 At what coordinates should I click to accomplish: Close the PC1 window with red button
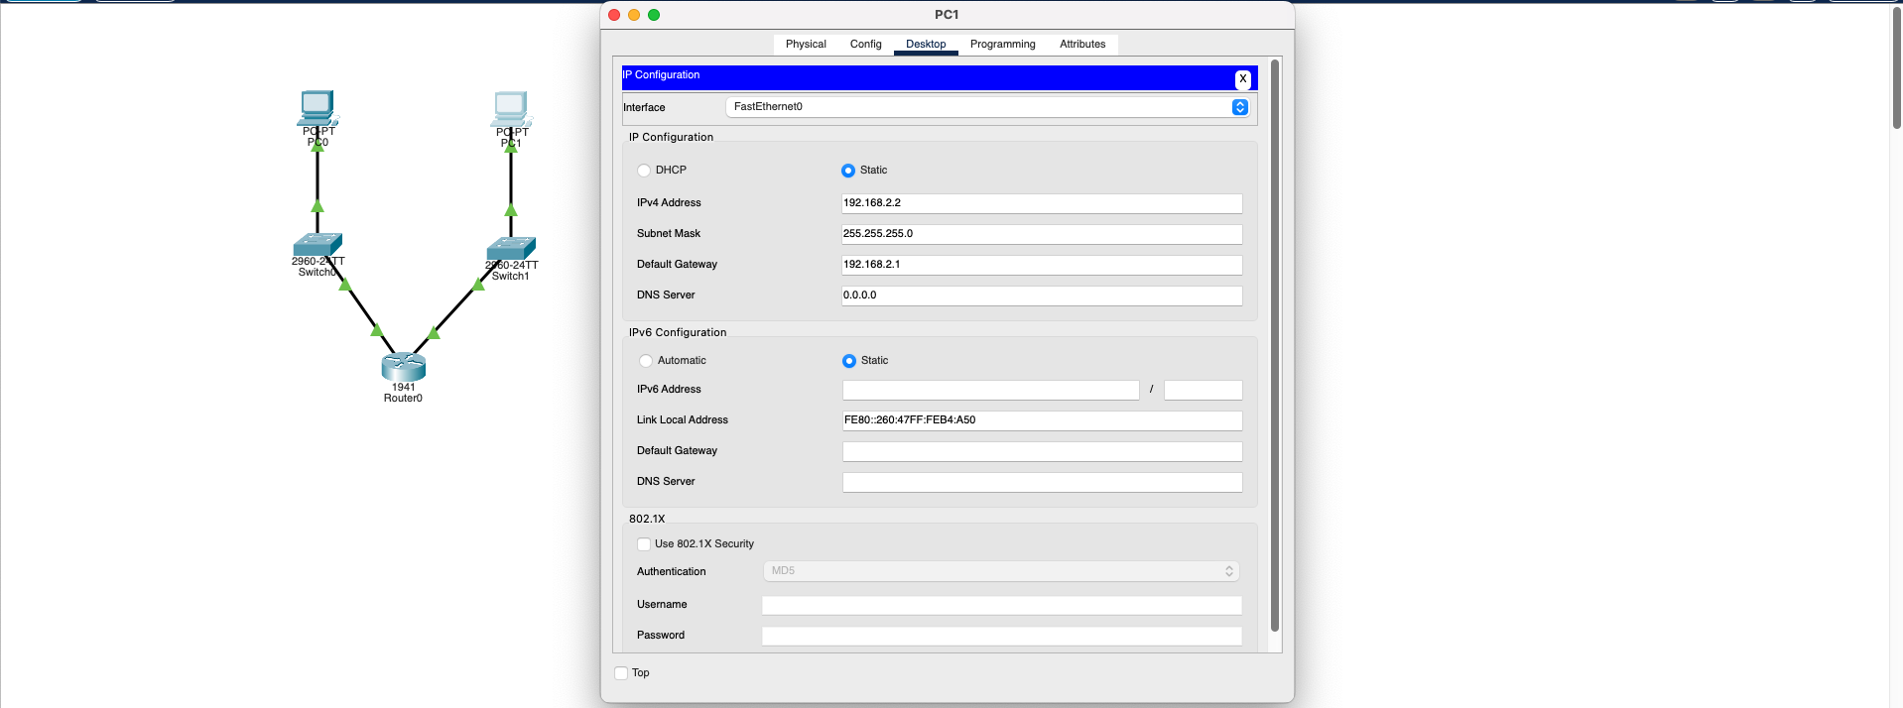pos(614,15)
